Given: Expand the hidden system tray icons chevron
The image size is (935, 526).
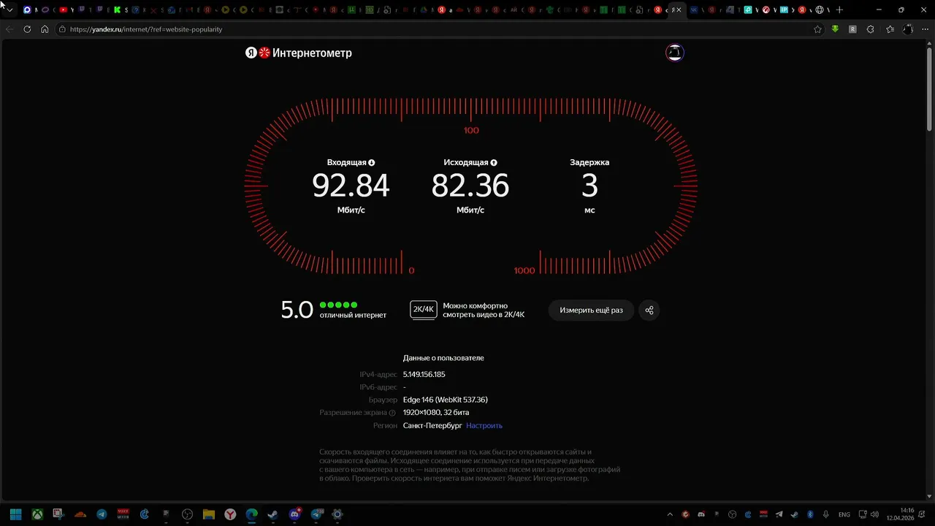Looking at the screenshot, I should (x=670, y=514).
